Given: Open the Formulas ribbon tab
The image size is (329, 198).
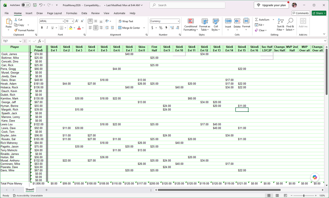Looking at the screenshot, I should (72, 13).
